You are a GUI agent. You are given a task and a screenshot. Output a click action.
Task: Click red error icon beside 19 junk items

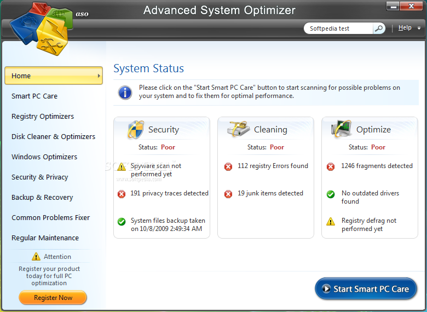pos(228,194)
